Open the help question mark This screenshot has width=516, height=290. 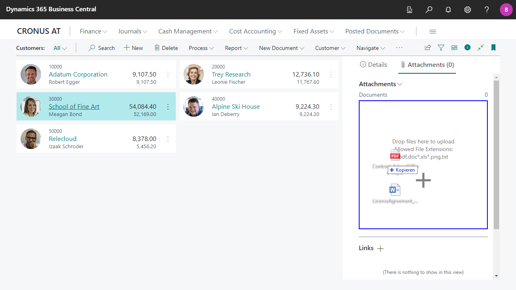pos(487,10)
